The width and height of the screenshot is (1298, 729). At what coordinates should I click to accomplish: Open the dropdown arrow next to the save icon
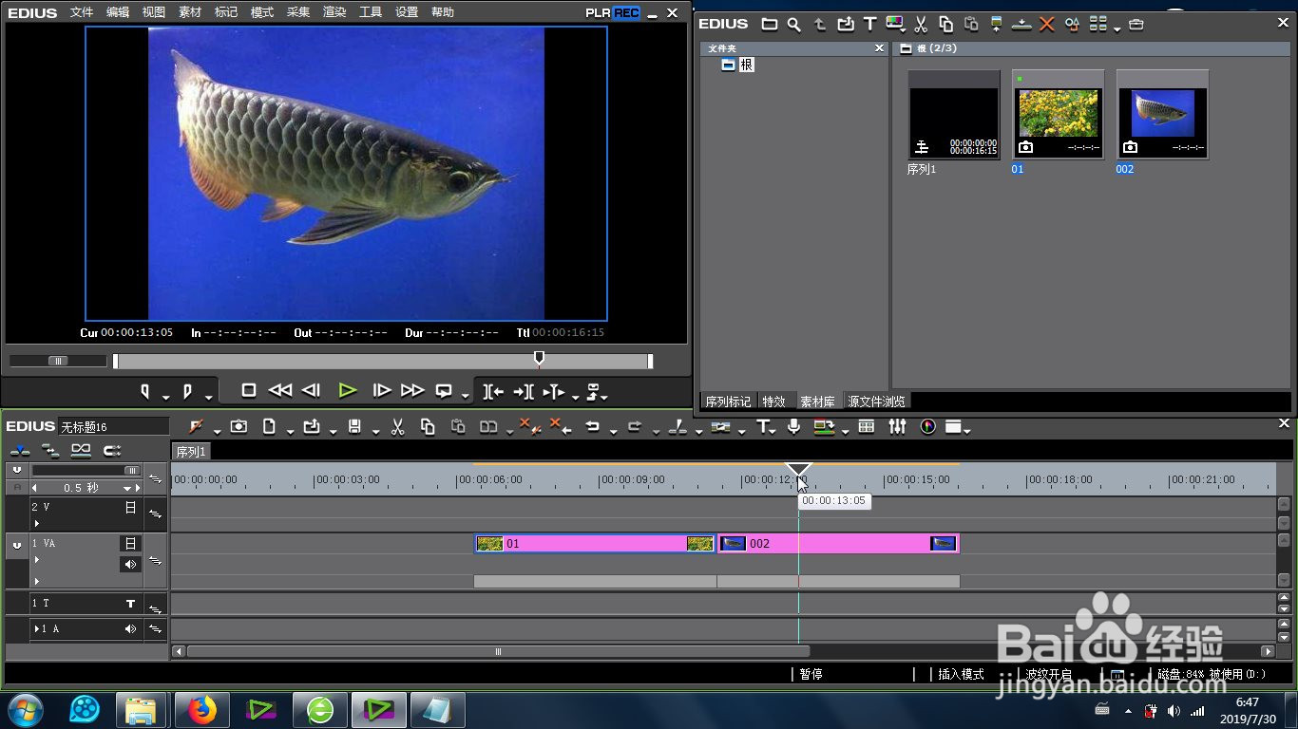coord(374,431)
